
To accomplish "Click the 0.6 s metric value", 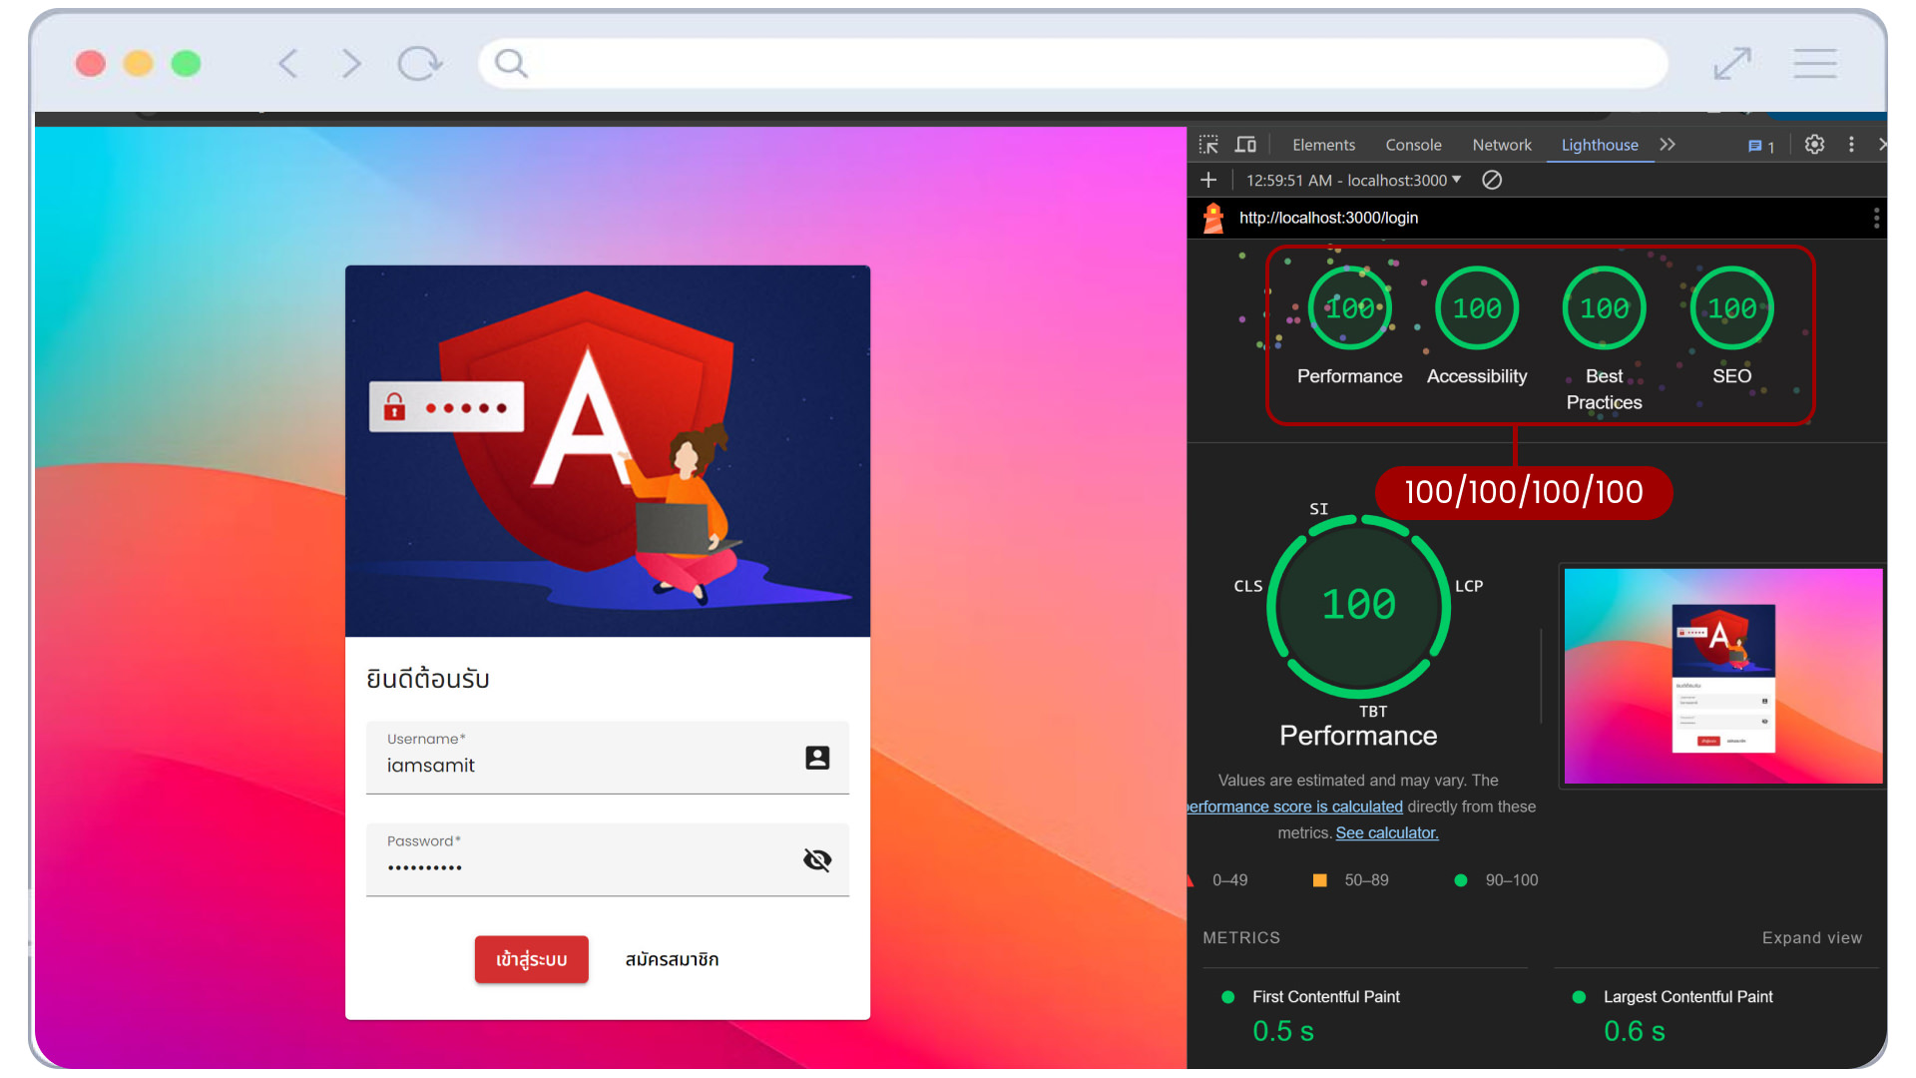I will (1635, 1031).
